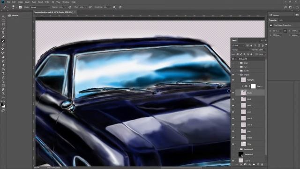Close the open document tab
The image size is (300, 169).
75,12
